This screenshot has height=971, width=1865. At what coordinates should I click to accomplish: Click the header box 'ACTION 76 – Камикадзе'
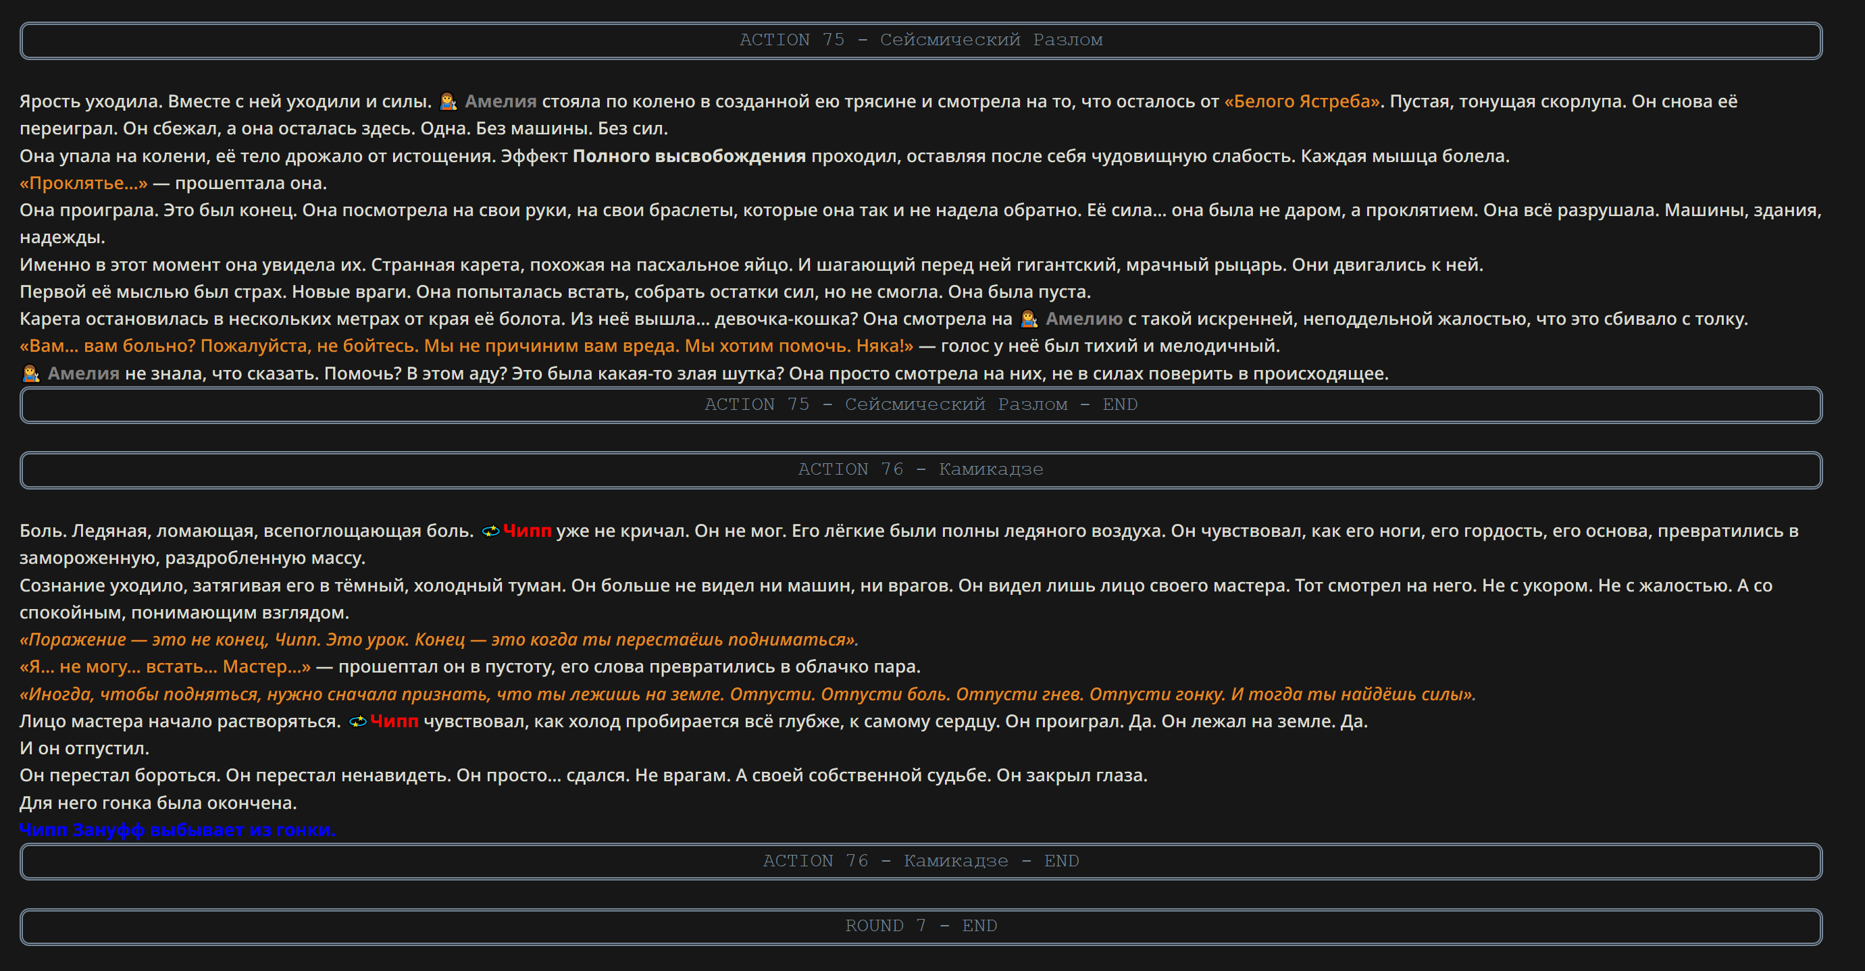(921, 470)
